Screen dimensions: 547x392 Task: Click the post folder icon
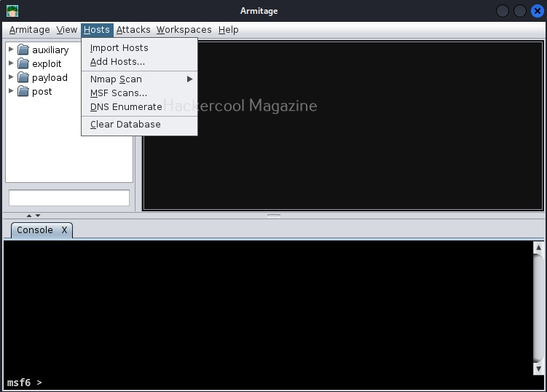[23, 92]
